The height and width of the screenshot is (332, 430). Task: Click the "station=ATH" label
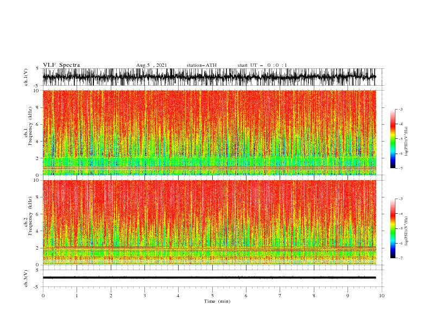coord(201,65)
